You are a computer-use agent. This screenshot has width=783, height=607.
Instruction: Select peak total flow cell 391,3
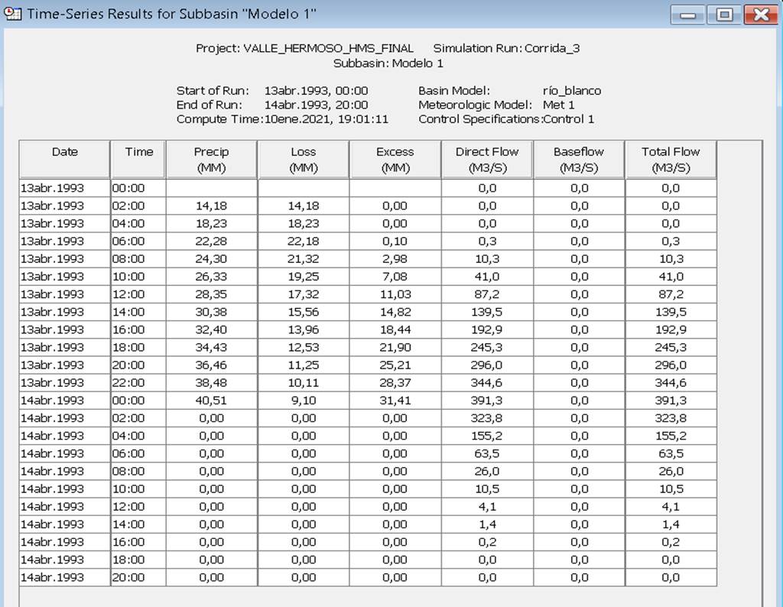point(670,400)
